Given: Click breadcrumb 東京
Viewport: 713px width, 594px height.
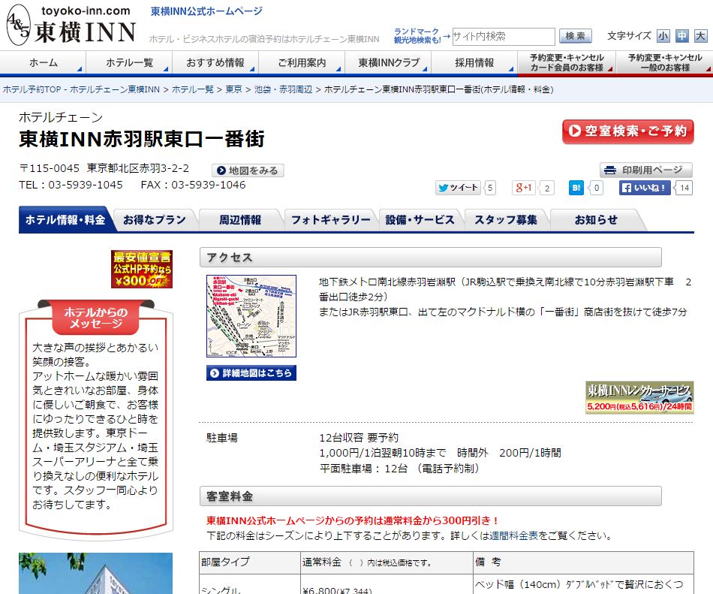Looking at the screenshot, I should [x=233, y=89].
